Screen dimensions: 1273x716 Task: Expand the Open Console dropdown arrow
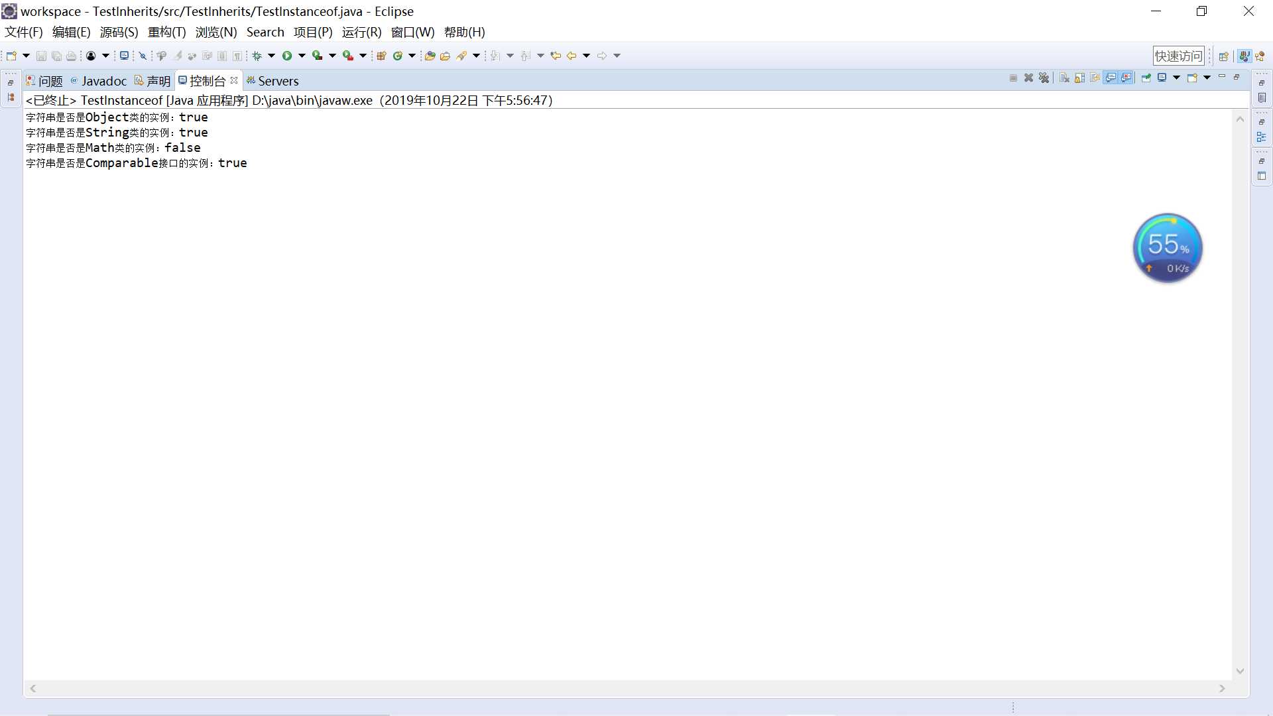[x=1207, y=78]
